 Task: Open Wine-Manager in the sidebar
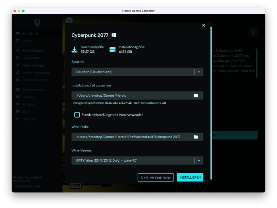37,65
